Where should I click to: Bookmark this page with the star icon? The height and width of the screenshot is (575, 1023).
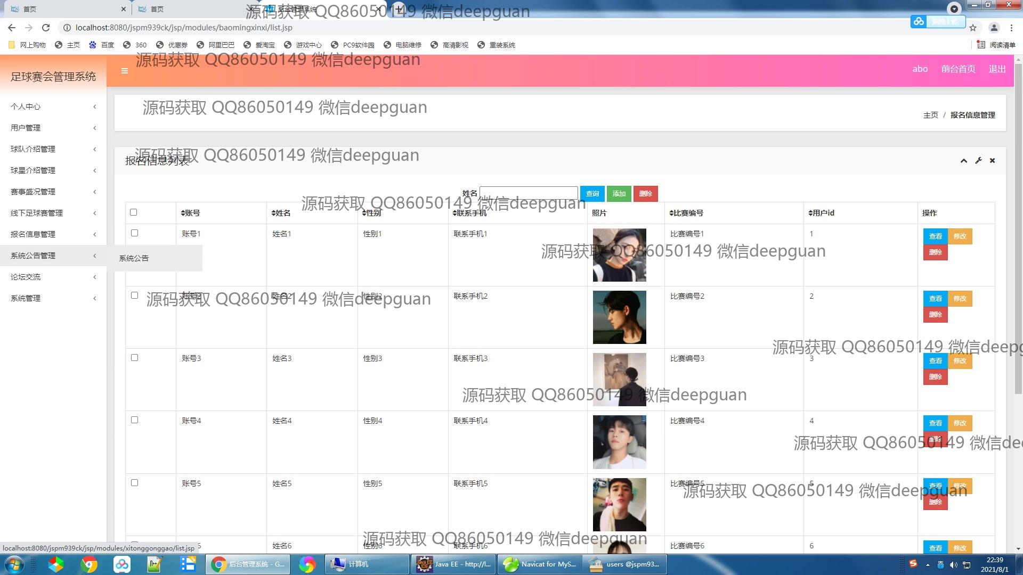click(973, 28)
